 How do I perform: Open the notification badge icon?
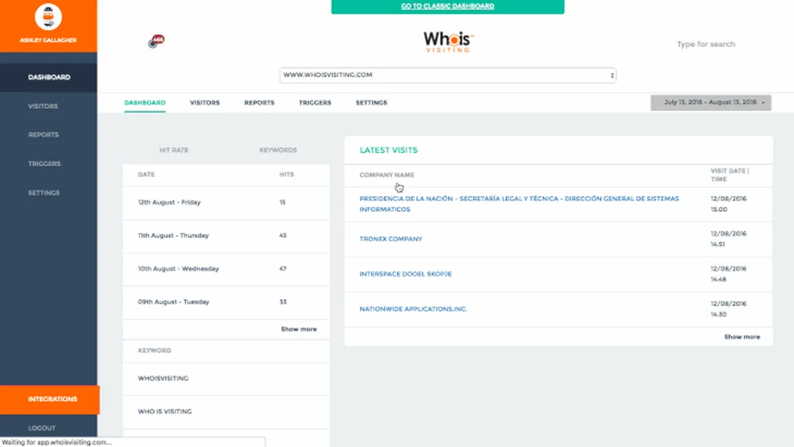point(156,42)
